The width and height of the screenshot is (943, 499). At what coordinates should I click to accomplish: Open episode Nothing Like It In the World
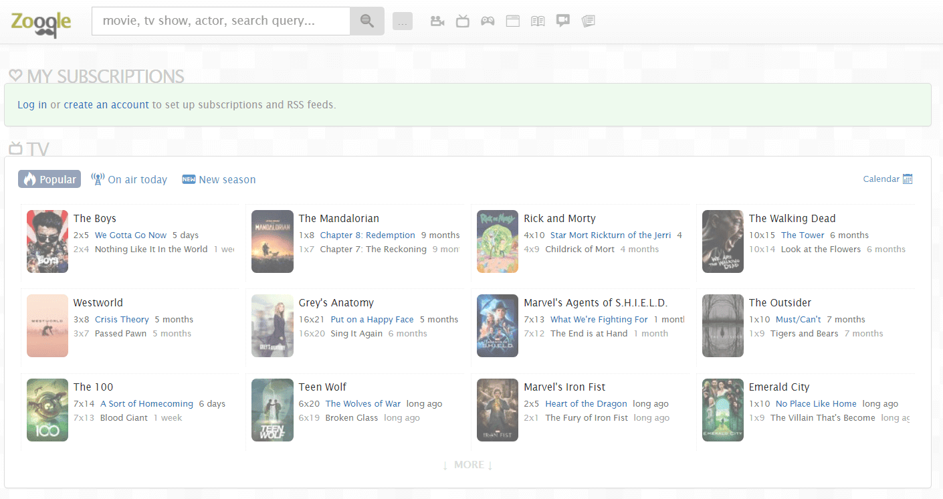pyautogui.click(x=151, y=249)
